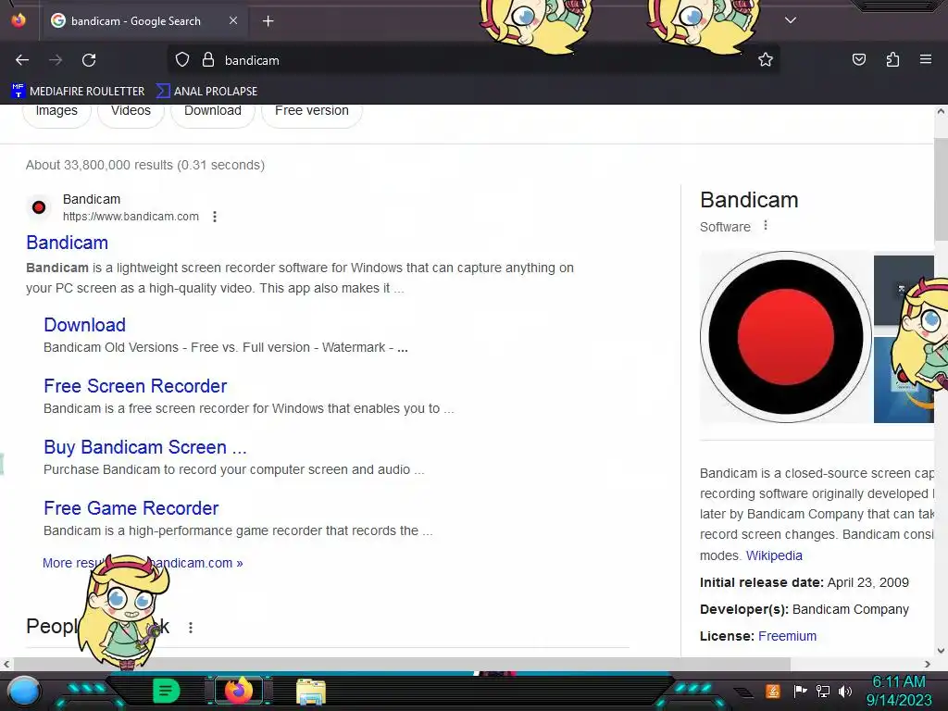Open the Free Screen Recorder sitelink
948x711 pixels.
(135, 386)
